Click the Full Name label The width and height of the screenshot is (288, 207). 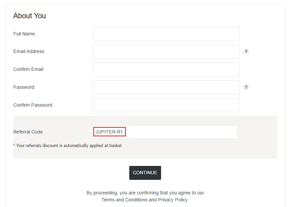pos(25,34)
